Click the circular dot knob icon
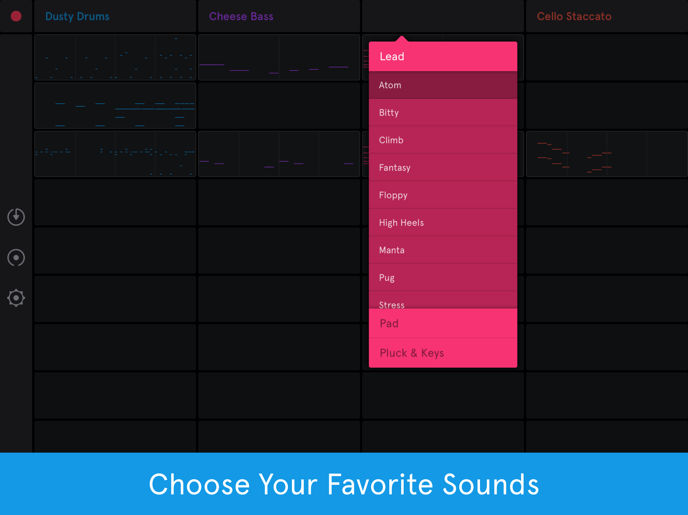Image resolution: width=688 pixels, height=515 pixels. click(16, 257)
